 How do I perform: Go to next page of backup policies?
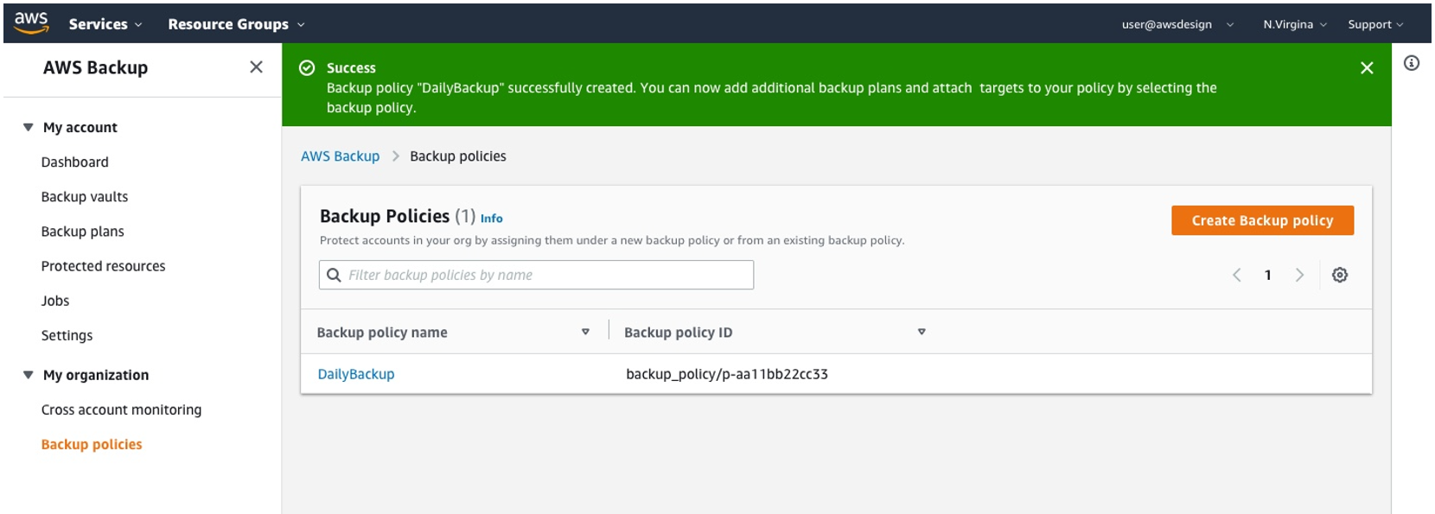pyautogui.click(x=1299, y=275)
